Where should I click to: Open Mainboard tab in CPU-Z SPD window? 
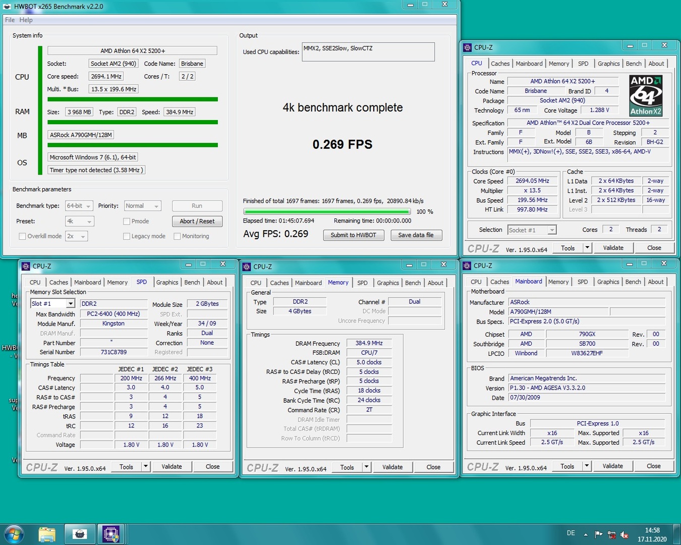[x=88, y=283]
